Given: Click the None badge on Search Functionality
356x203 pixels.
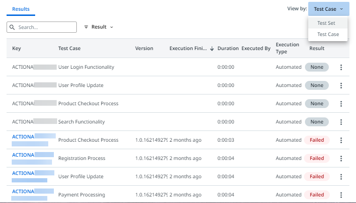Looking at the screenshot, I should pyautogui.click(x=317, y=122).
